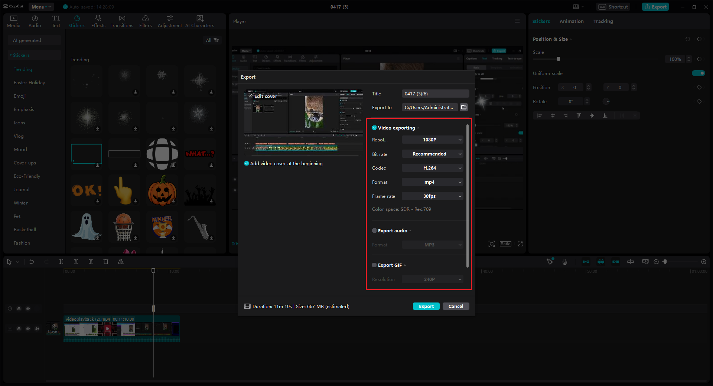The height and width of the screenshot is (386, 713).
Task: Toggle the Uniform scale switch off
Action: coord(698,73)
